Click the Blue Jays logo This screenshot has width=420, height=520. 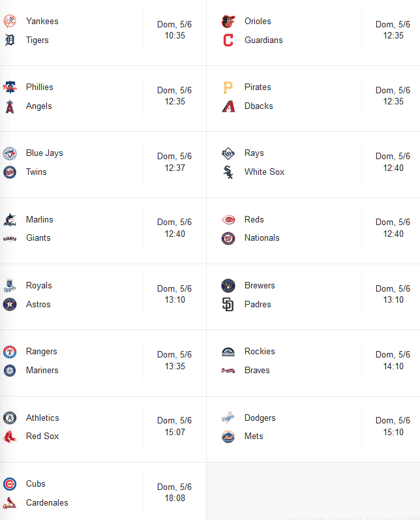pyautogui.click(x=10, y=153)
